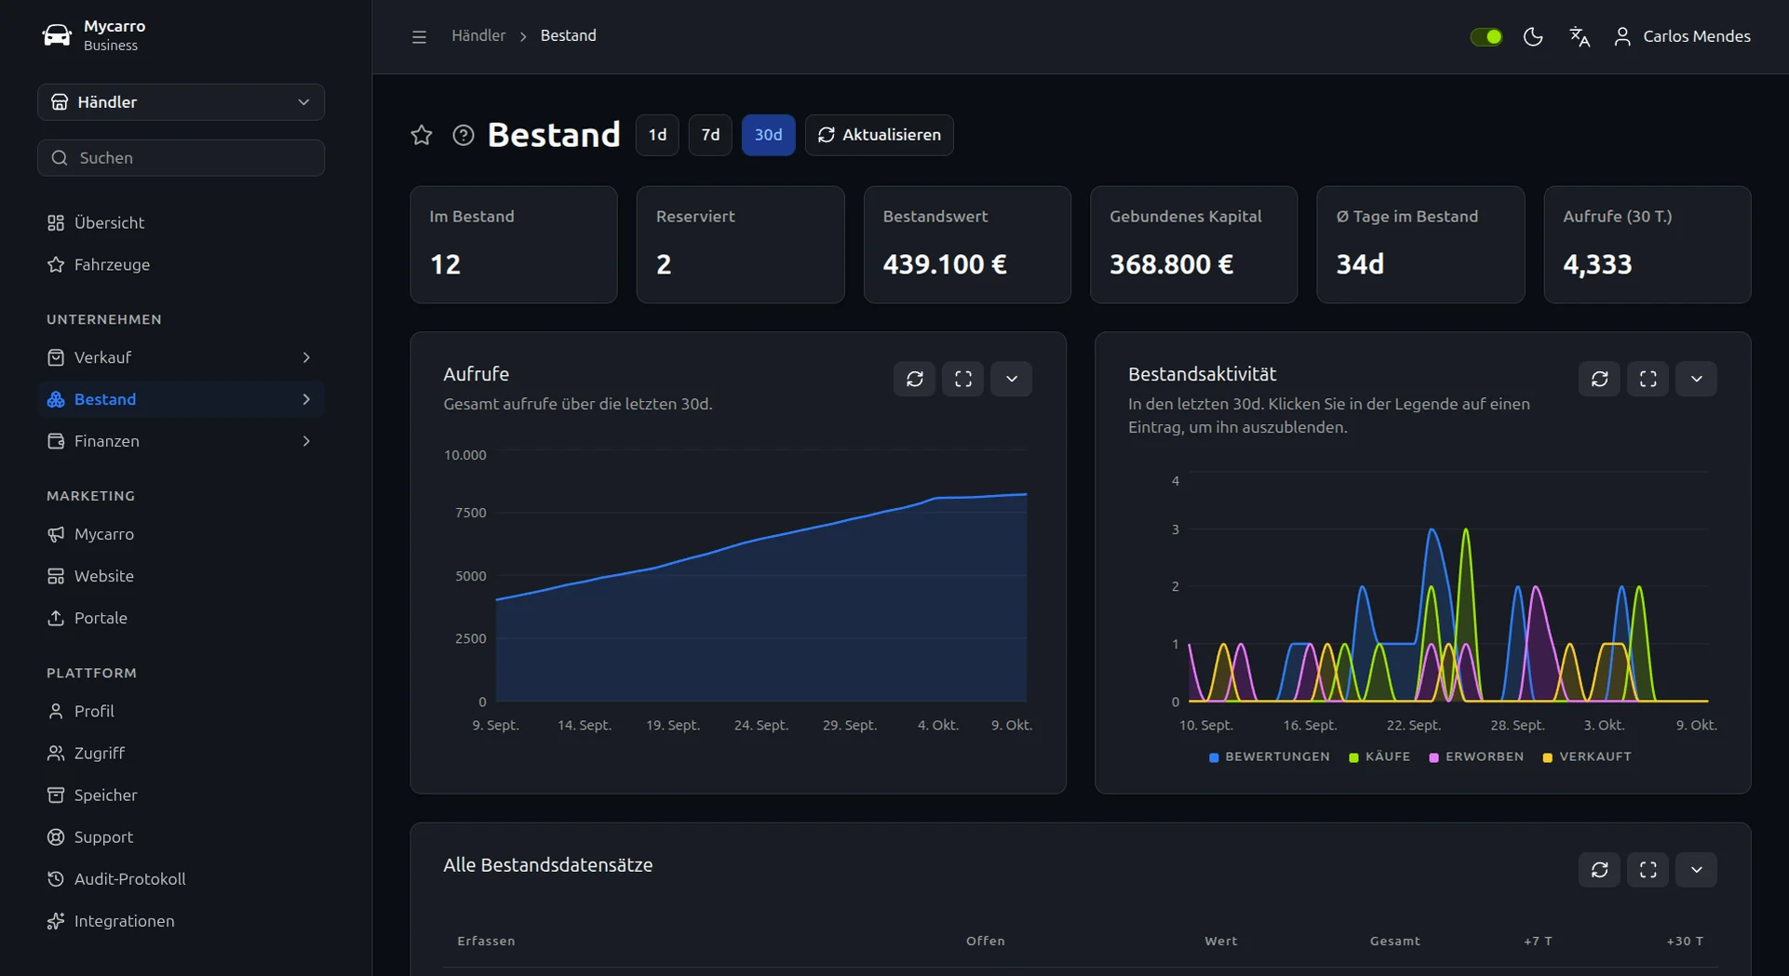
Task: Select the 1d time range
Action: click(x=657, y=135)
